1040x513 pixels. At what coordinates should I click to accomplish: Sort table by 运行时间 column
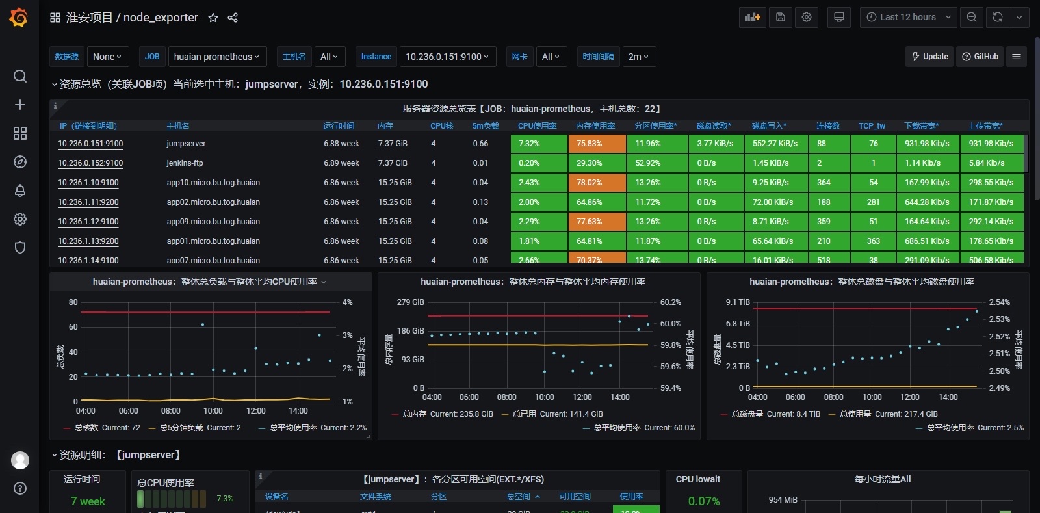click(x=339, y=126)
